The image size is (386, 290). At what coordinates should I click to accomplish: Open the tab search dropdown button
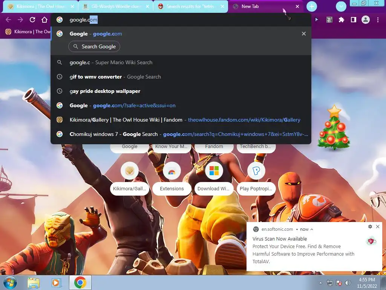pyautogui.click(x=341, y=6)
